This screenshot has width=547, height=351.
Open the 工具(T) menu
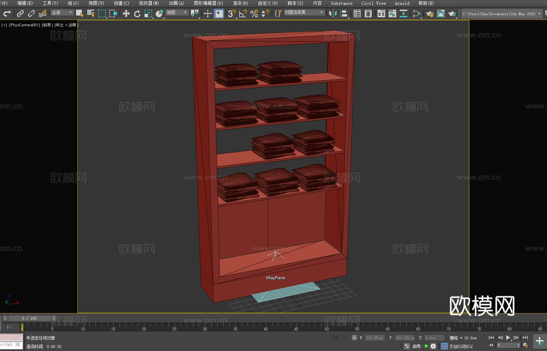(x=50, y=3)
